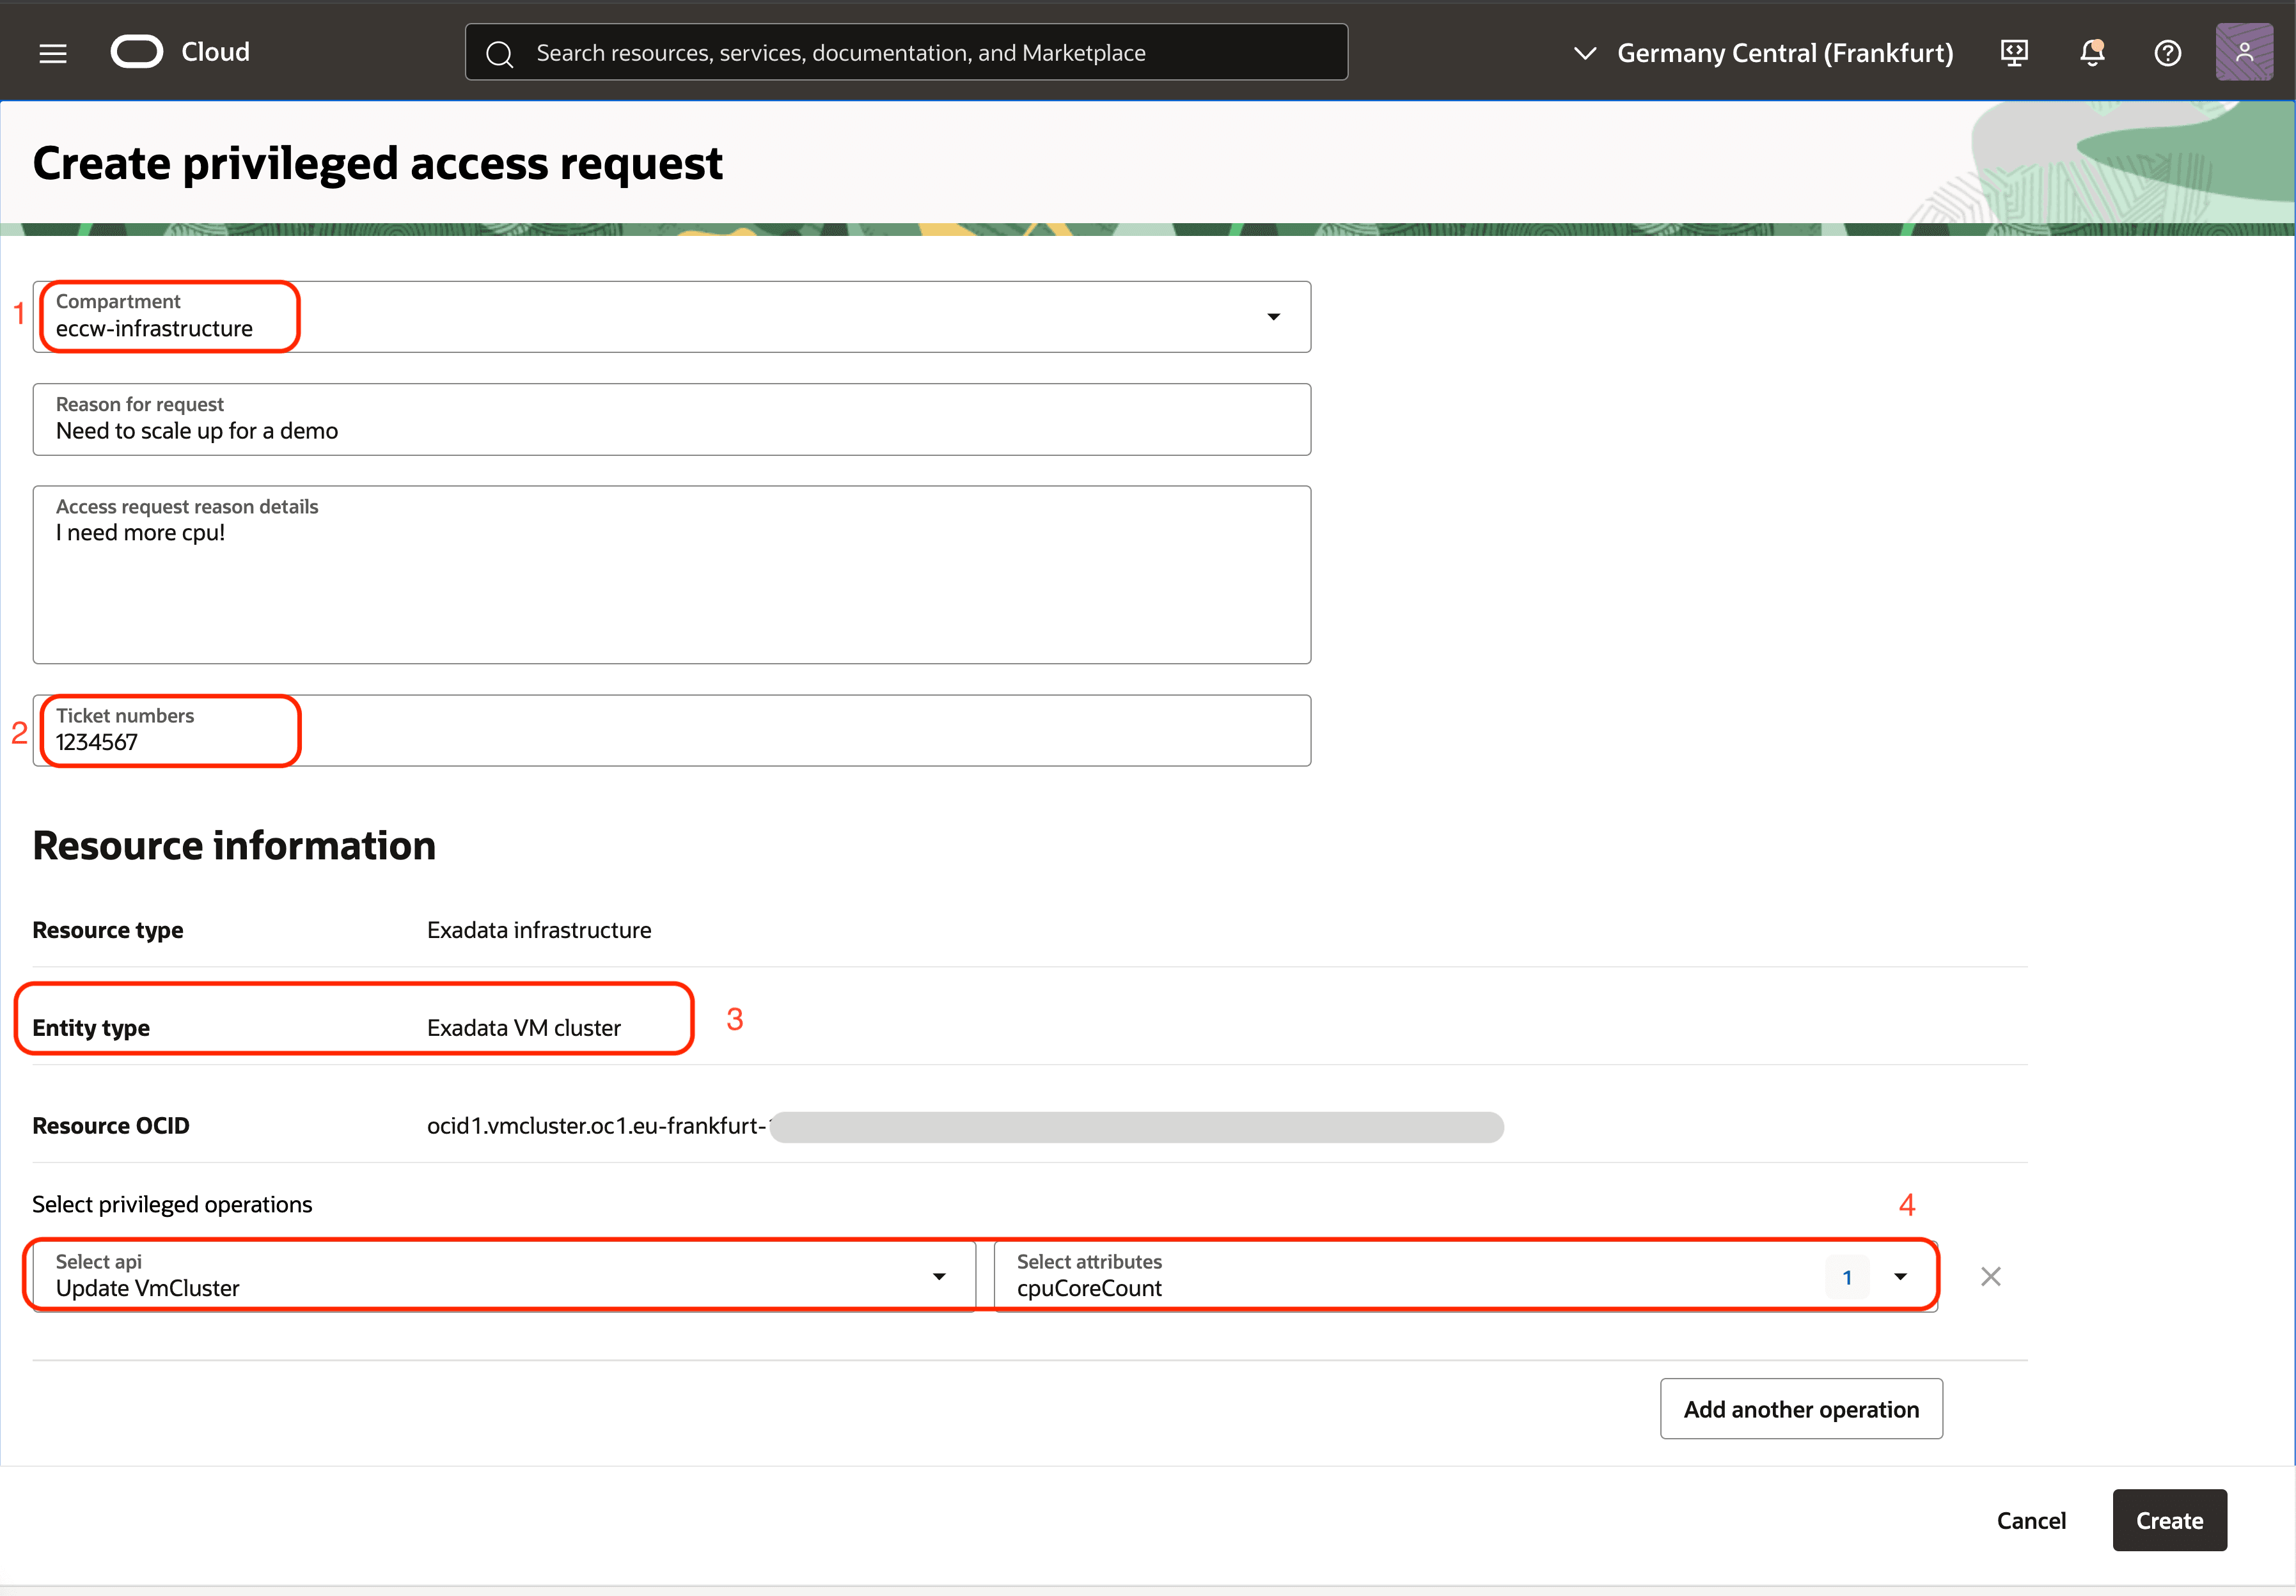Open the region selector chevron
Screen dimensions: 2296x1596
click(x=1585, y=52)
